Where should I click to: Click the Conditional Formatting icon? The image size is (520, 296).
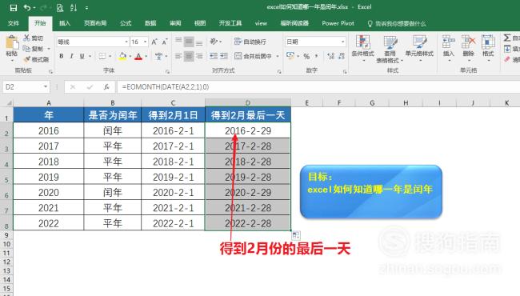363,42
